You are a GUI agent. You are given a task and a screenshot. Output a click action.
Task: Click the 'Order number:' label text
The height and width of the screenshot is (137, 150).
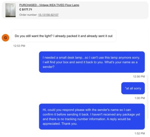28,15
